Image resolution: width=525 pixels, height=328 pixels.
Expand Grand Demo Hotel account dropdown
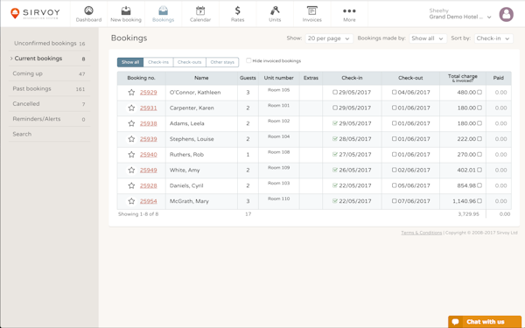pos(489,17)
